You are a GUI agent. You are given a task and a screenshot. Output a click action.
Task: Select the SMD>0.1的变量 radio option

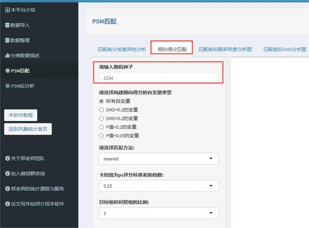pos(101,110)
